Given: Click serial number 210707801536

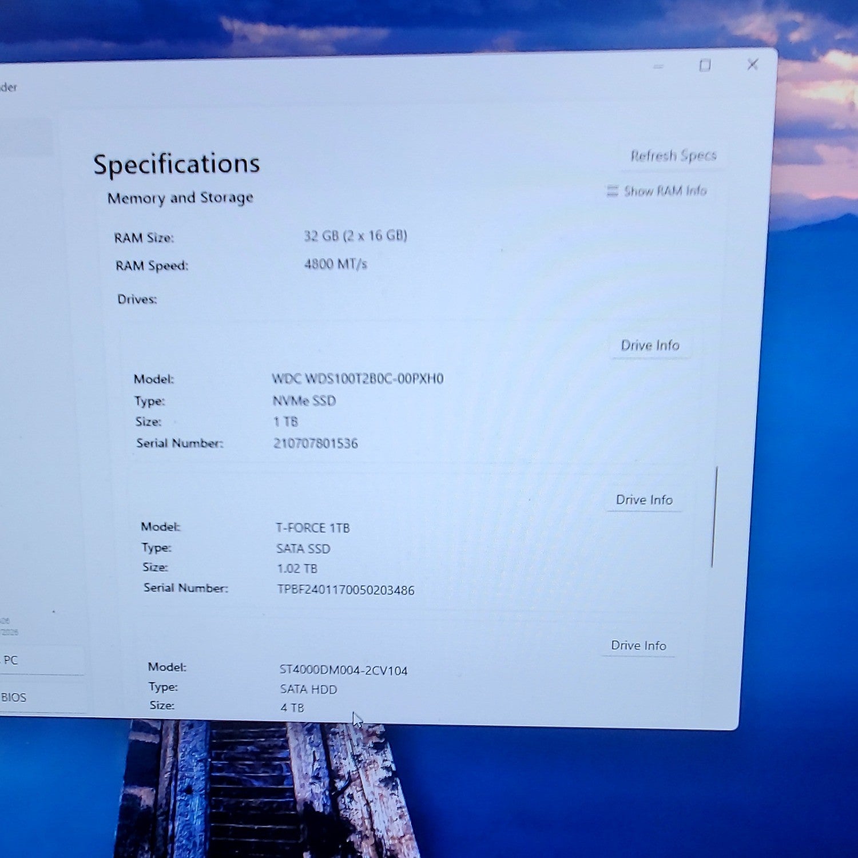Looking at the screenshot, I should [315, 443].
